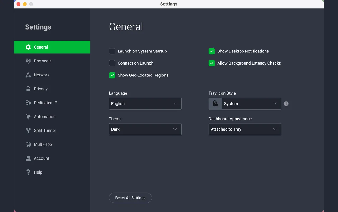Enable Connect on Launch checkbox
This screenshot has width=338, height=212.
click(112, 63)
